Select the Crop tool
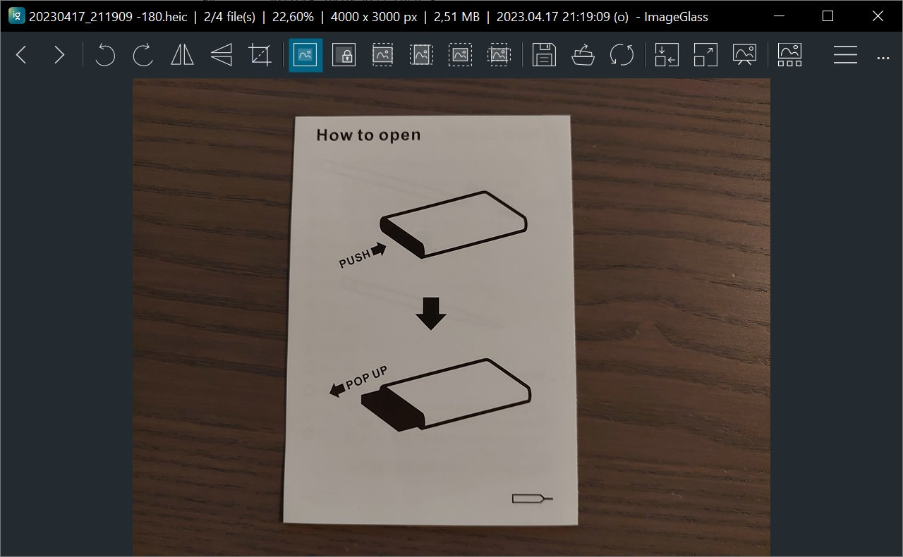The width and height of the screenshot is (903, 557). pos(260,55)
